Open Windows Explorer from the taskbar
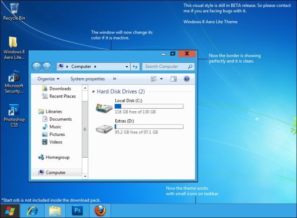The width and height of the screenshot is (297, 218). coord(55,211)
